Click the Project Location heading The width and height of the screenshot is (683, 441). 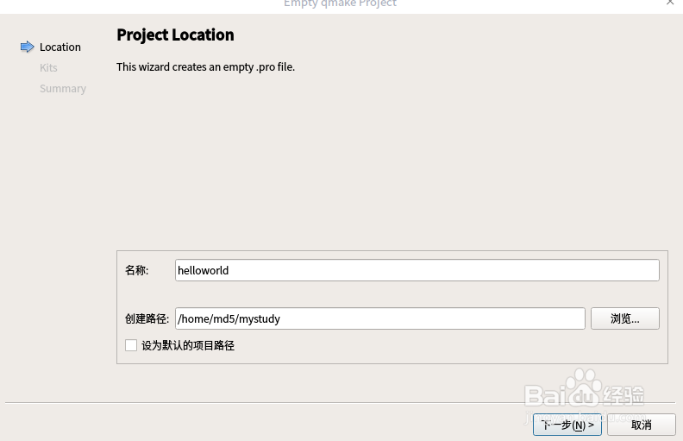[x=175, y=35]
